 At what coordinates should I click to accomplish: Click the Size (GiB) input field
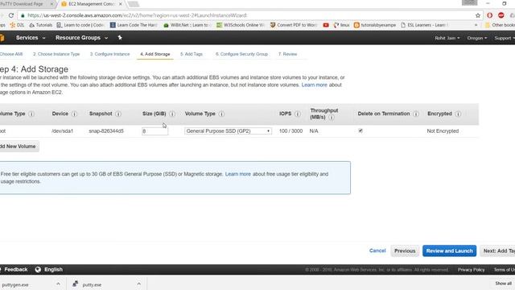[x=154, y=131]
